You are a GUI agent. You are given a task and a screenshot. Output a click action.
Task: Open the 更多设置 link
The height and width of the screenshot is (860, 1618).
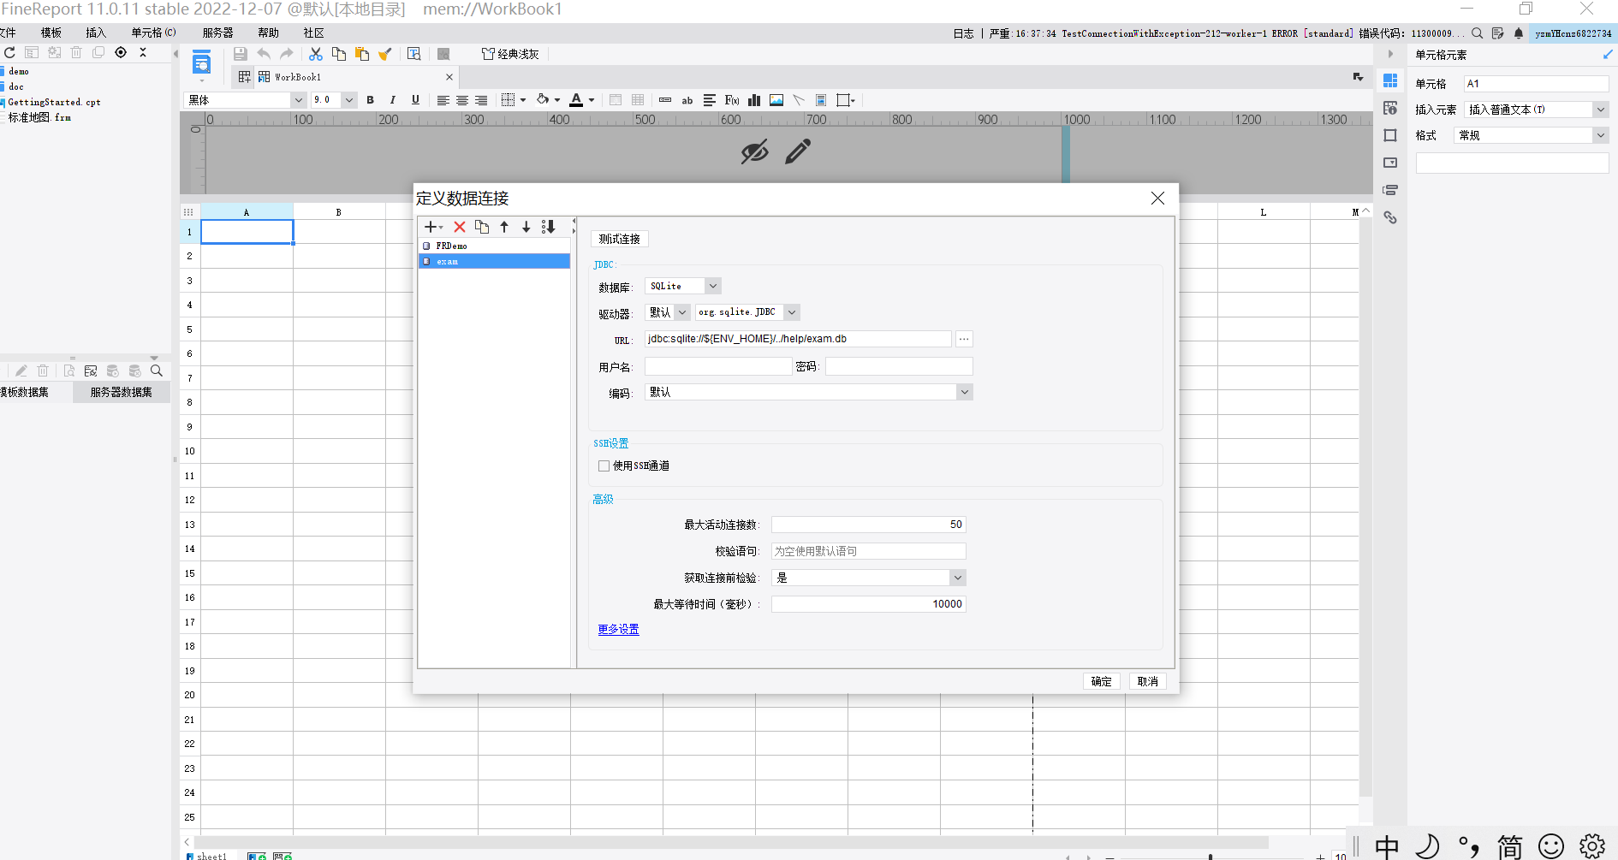[618, 629]
